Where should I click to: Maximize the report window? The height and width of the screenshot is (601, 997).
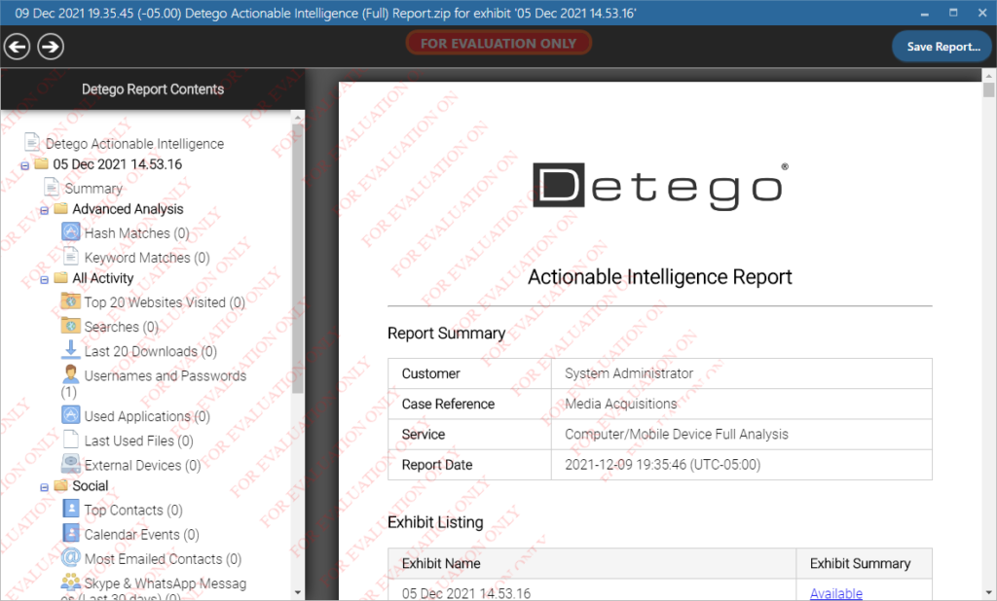coord(953,13)
